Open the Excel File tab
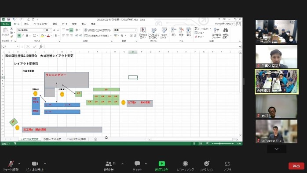Viewport: 307px width, 173px height. (5, 24)
